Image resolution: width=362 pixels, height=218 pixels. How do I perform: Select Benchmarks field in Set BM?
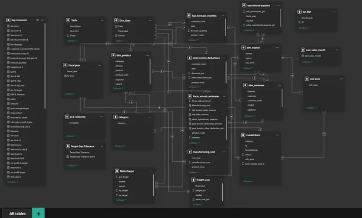(307, 18)
